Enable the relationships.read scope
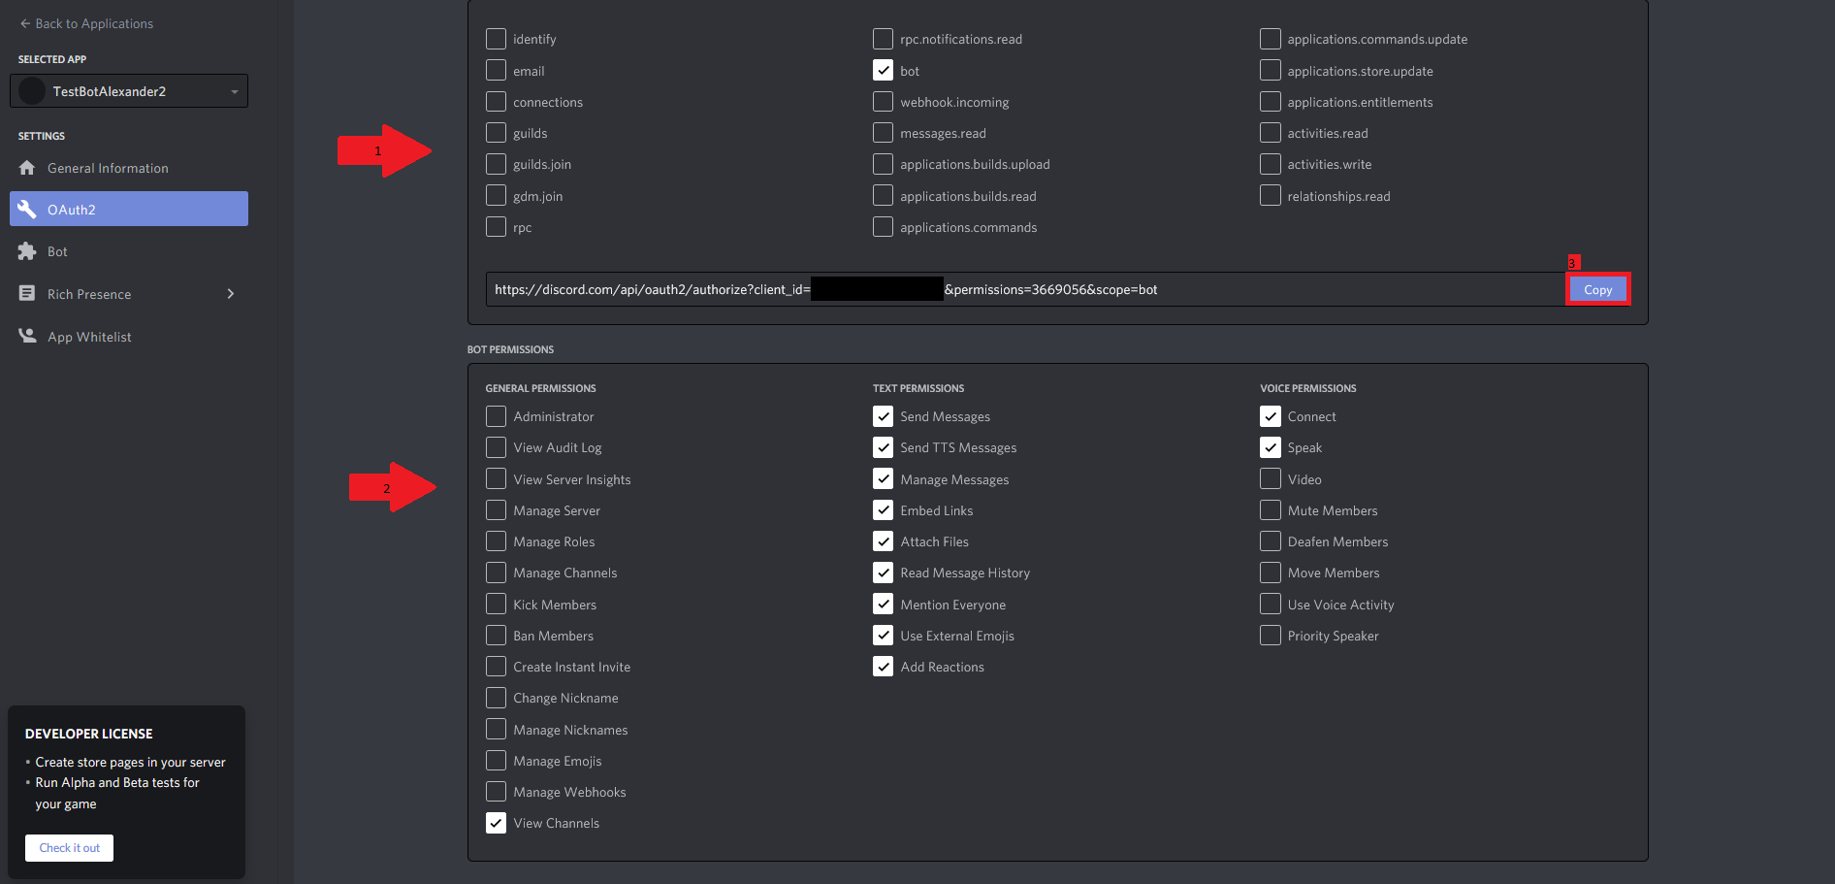This screenshot has height=884, width=1835. (x=1270, y=195)
